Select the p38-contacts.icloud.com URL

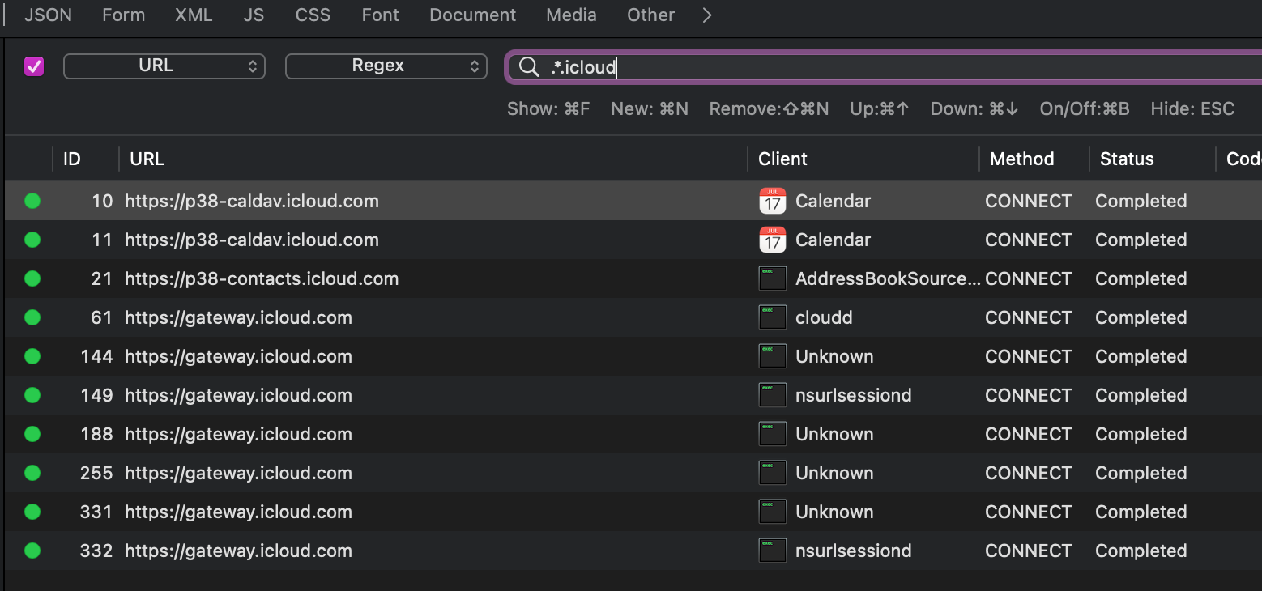[x=262, y=278]
